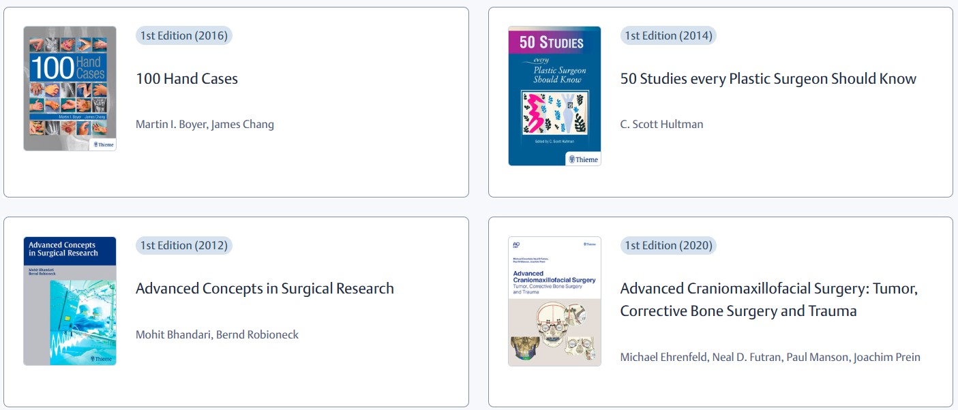Click the 1st Edition (2016) badge
The height and width of the screenshot is (410, 958).
[184, 35]
